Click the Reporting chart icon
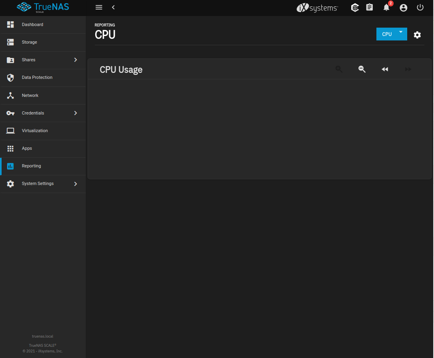 [10, 166]
